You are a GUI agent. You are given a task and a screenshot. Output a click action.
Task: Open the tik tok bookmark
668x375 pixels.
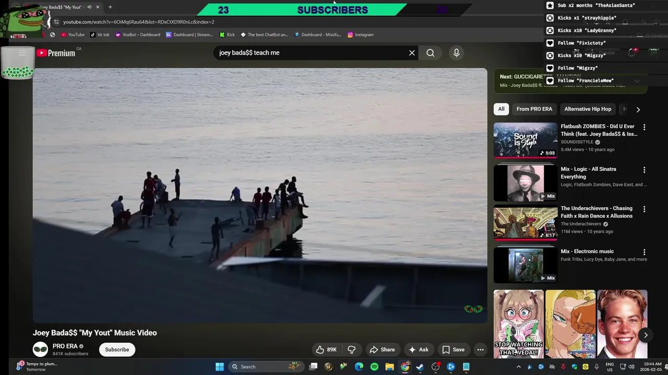click(x=100, y=35)
